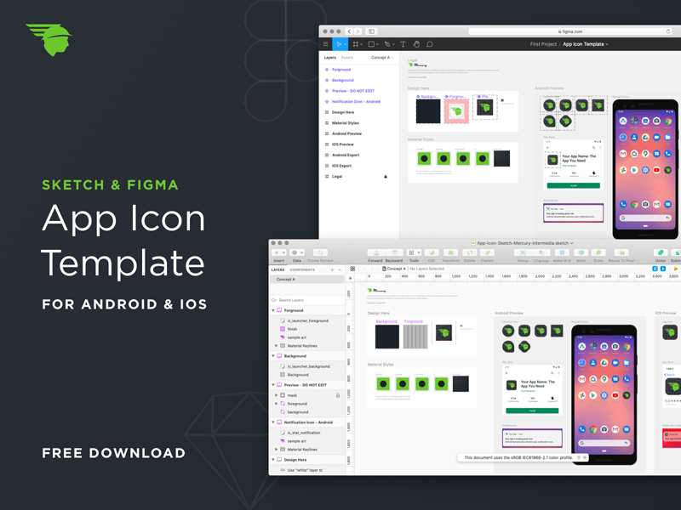
Task: Switch to the Assets tab in Figma
Action: point(346,58)
